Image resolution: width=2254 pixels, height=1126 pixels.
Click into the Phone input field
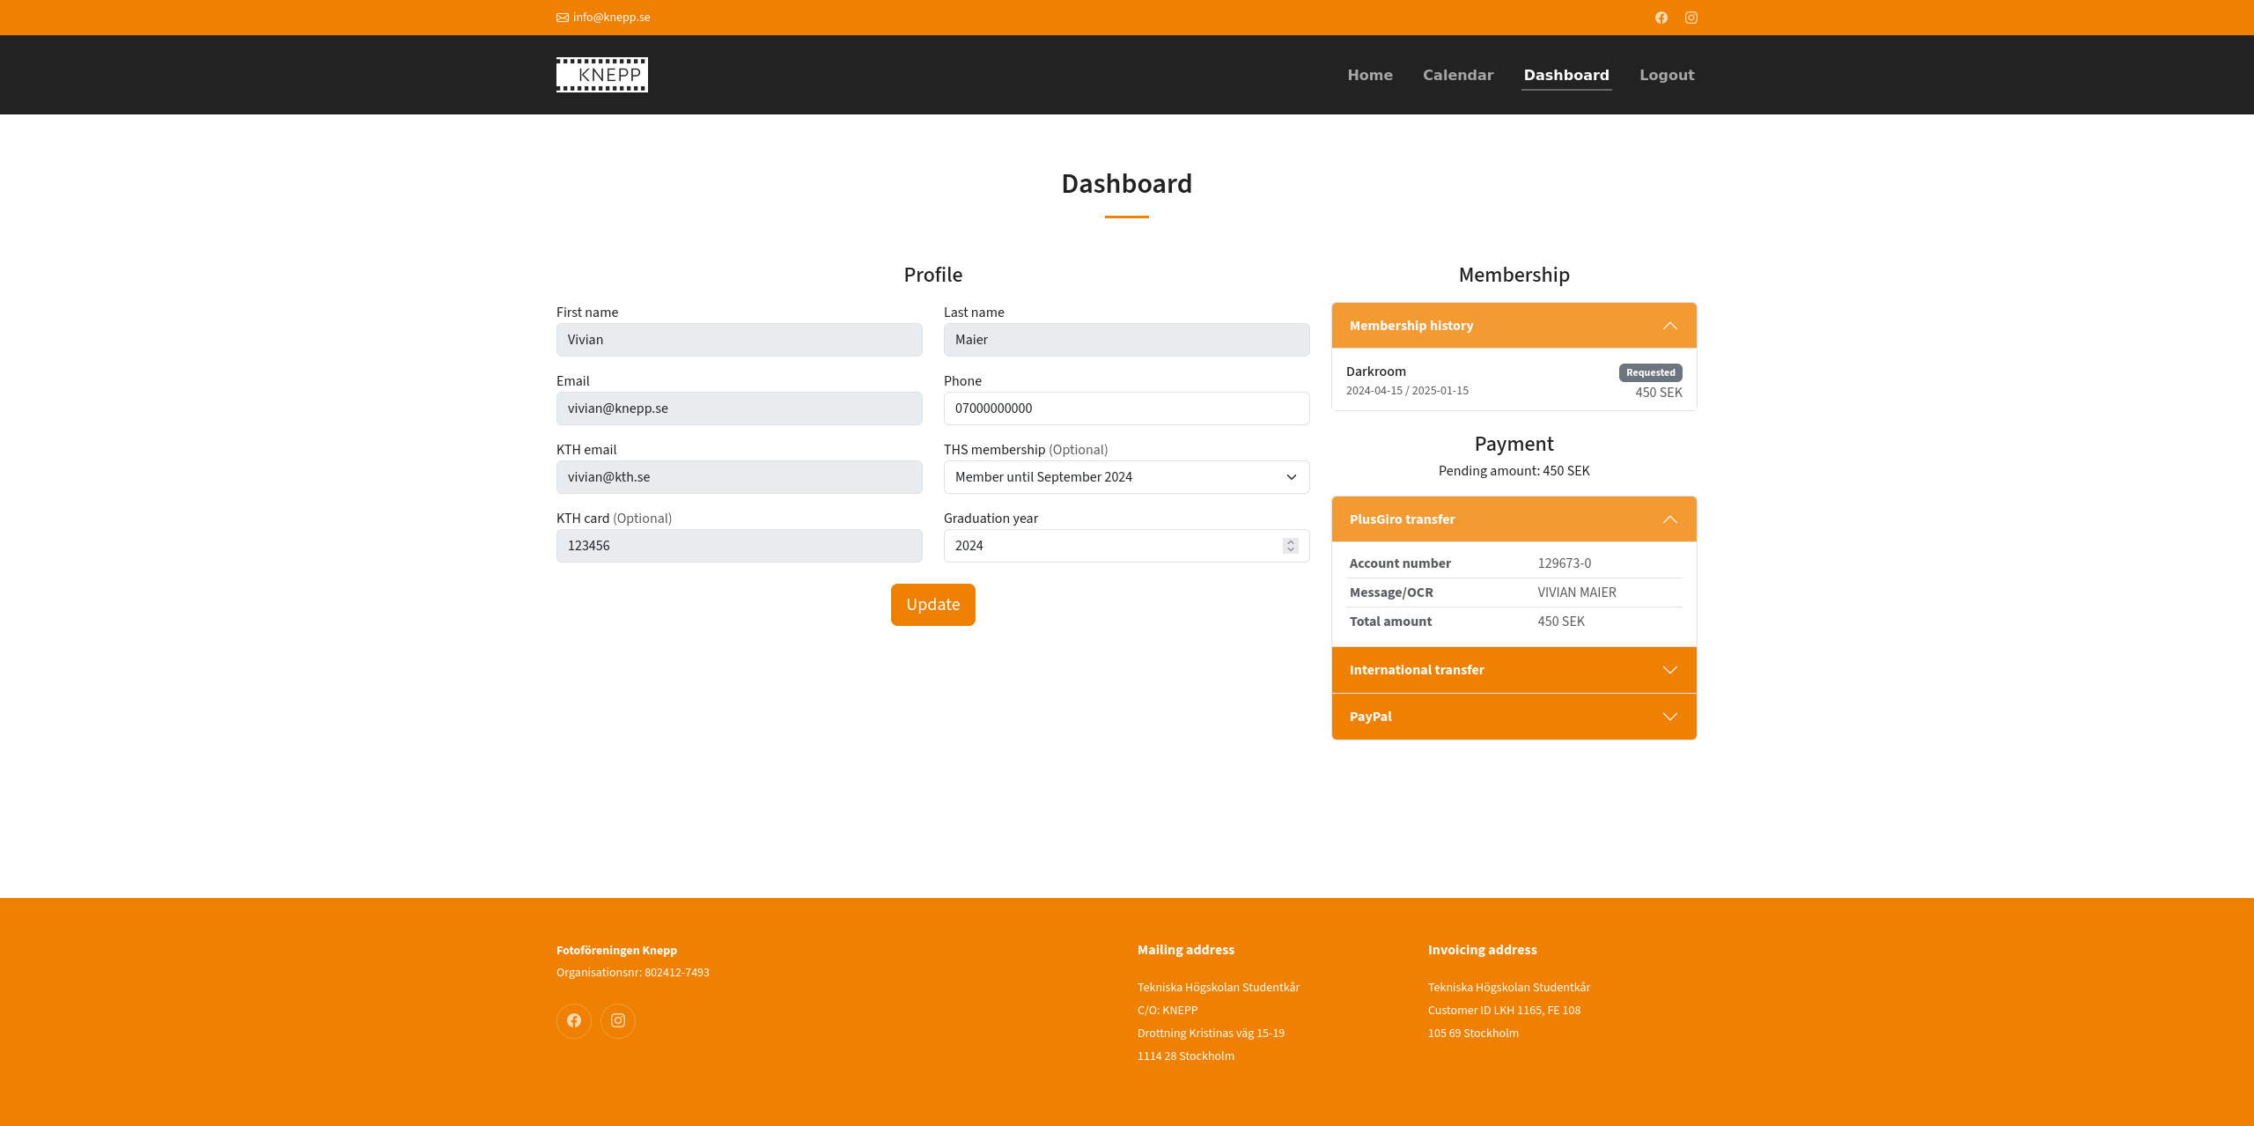click(1126, 408)
